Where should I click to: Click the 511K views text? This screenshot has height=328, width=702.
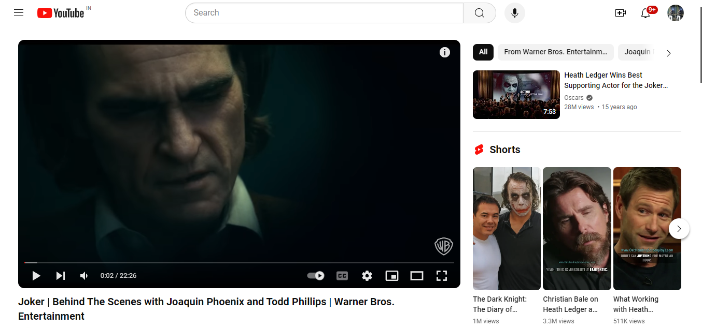[629, 321]
